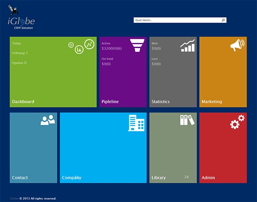
Task: Click the small target circle icon on Dashboard
Action: pos(71,45)
